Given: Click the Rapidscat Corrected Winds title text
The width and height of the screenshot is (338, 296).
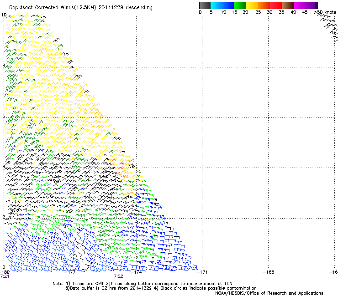Looking at the screenshot, I should click(81, 7).
